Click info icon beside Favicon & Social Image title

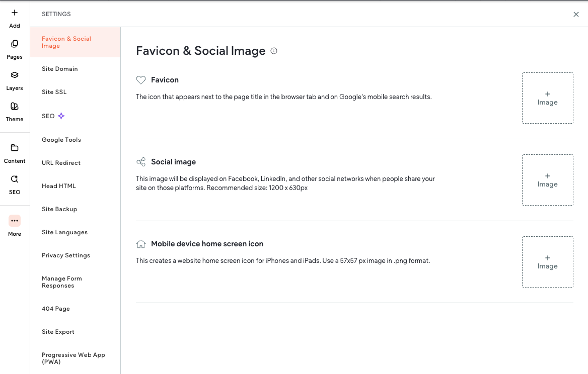click(274, 51)
